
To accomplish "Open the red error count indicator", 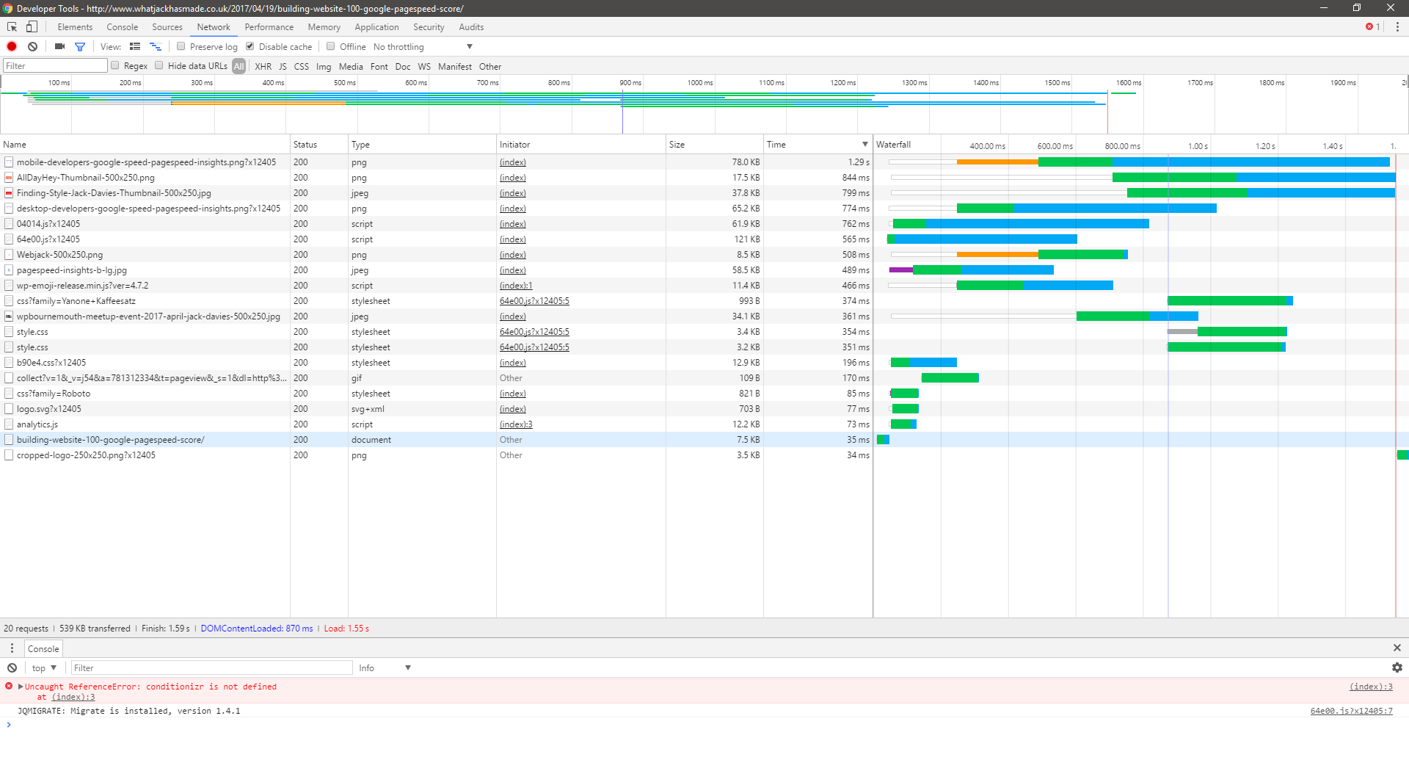I will [1372, 27].
